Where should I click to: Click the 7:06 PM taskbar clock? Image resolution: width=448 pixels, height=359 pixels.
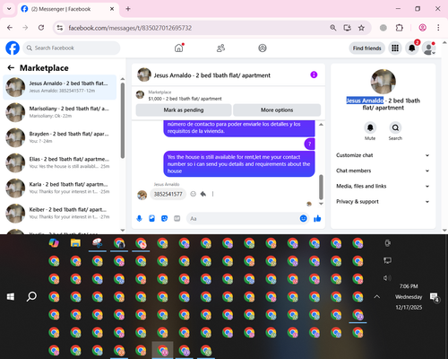[x=409, y=286]
